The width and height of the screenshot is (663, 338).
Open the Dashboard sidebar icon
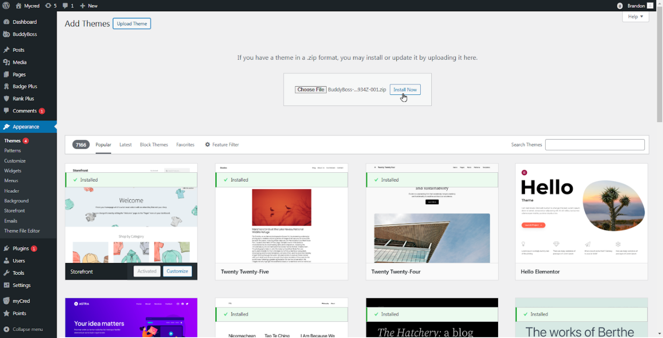[6, 22]
